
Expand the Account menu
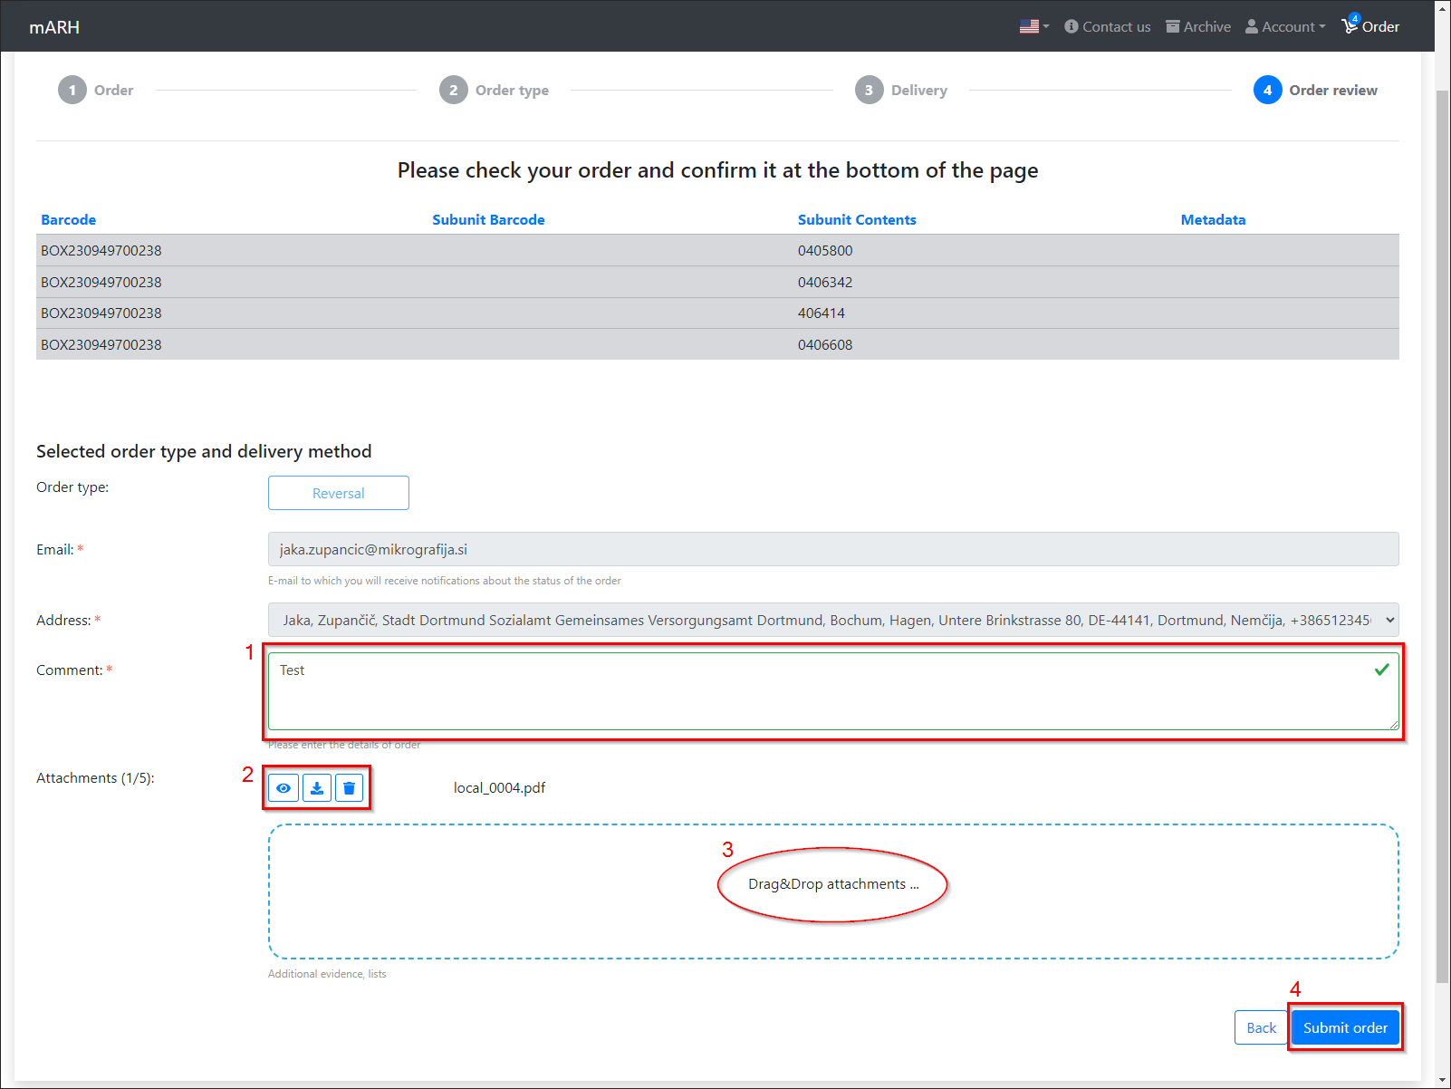pyautogui.click(x=1285, y=26)
